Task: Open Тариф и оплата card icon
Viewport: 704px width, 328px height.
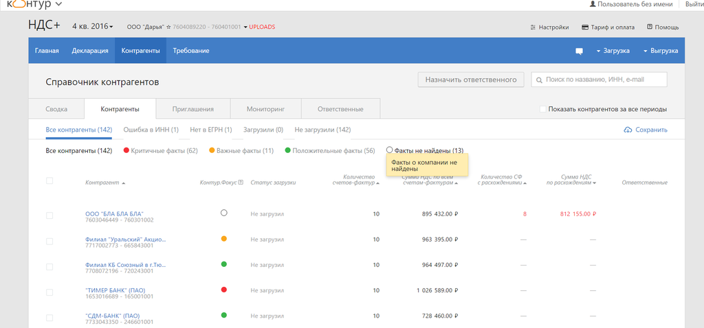Action: pyautogui.click(x=585, y=27)
